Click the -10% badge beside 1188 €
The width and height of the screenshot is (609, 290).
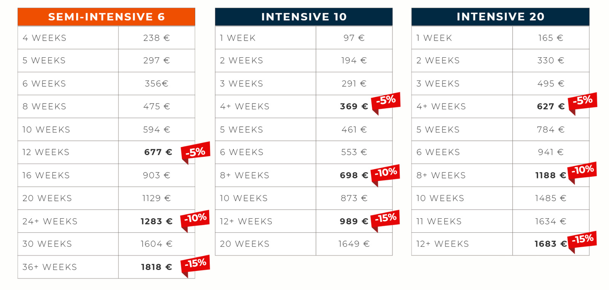[x=582, y=171]
